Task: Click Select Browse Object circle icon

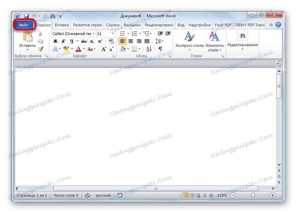Action: point(279,176)
